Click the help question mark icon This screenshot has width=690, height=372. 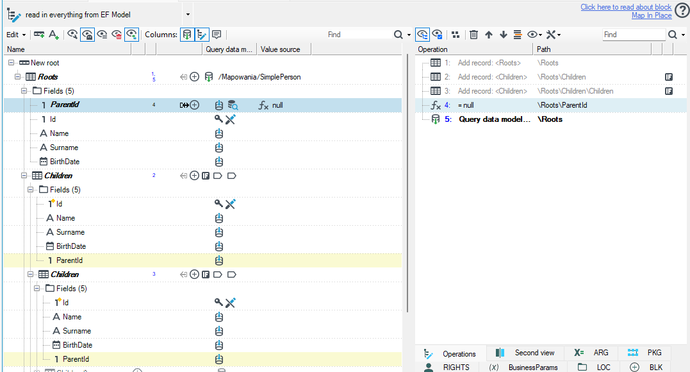(x=682, y=11)
